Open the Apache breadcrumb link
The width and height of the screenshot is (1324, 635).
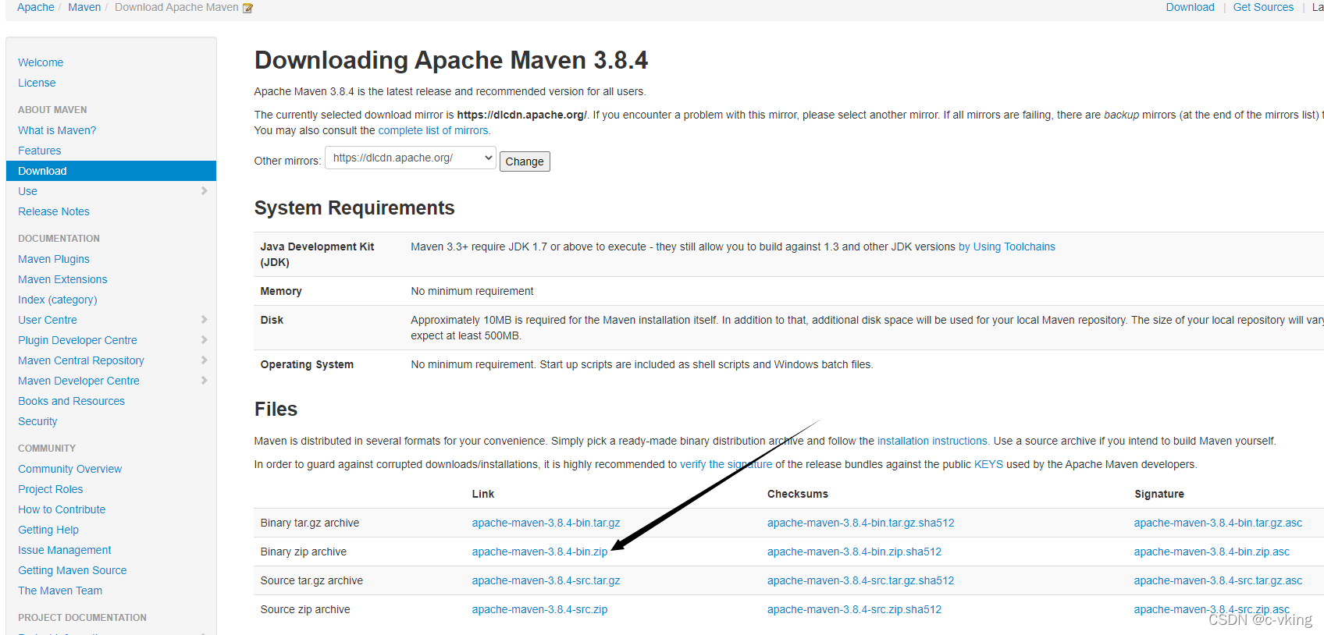point(36,7)
